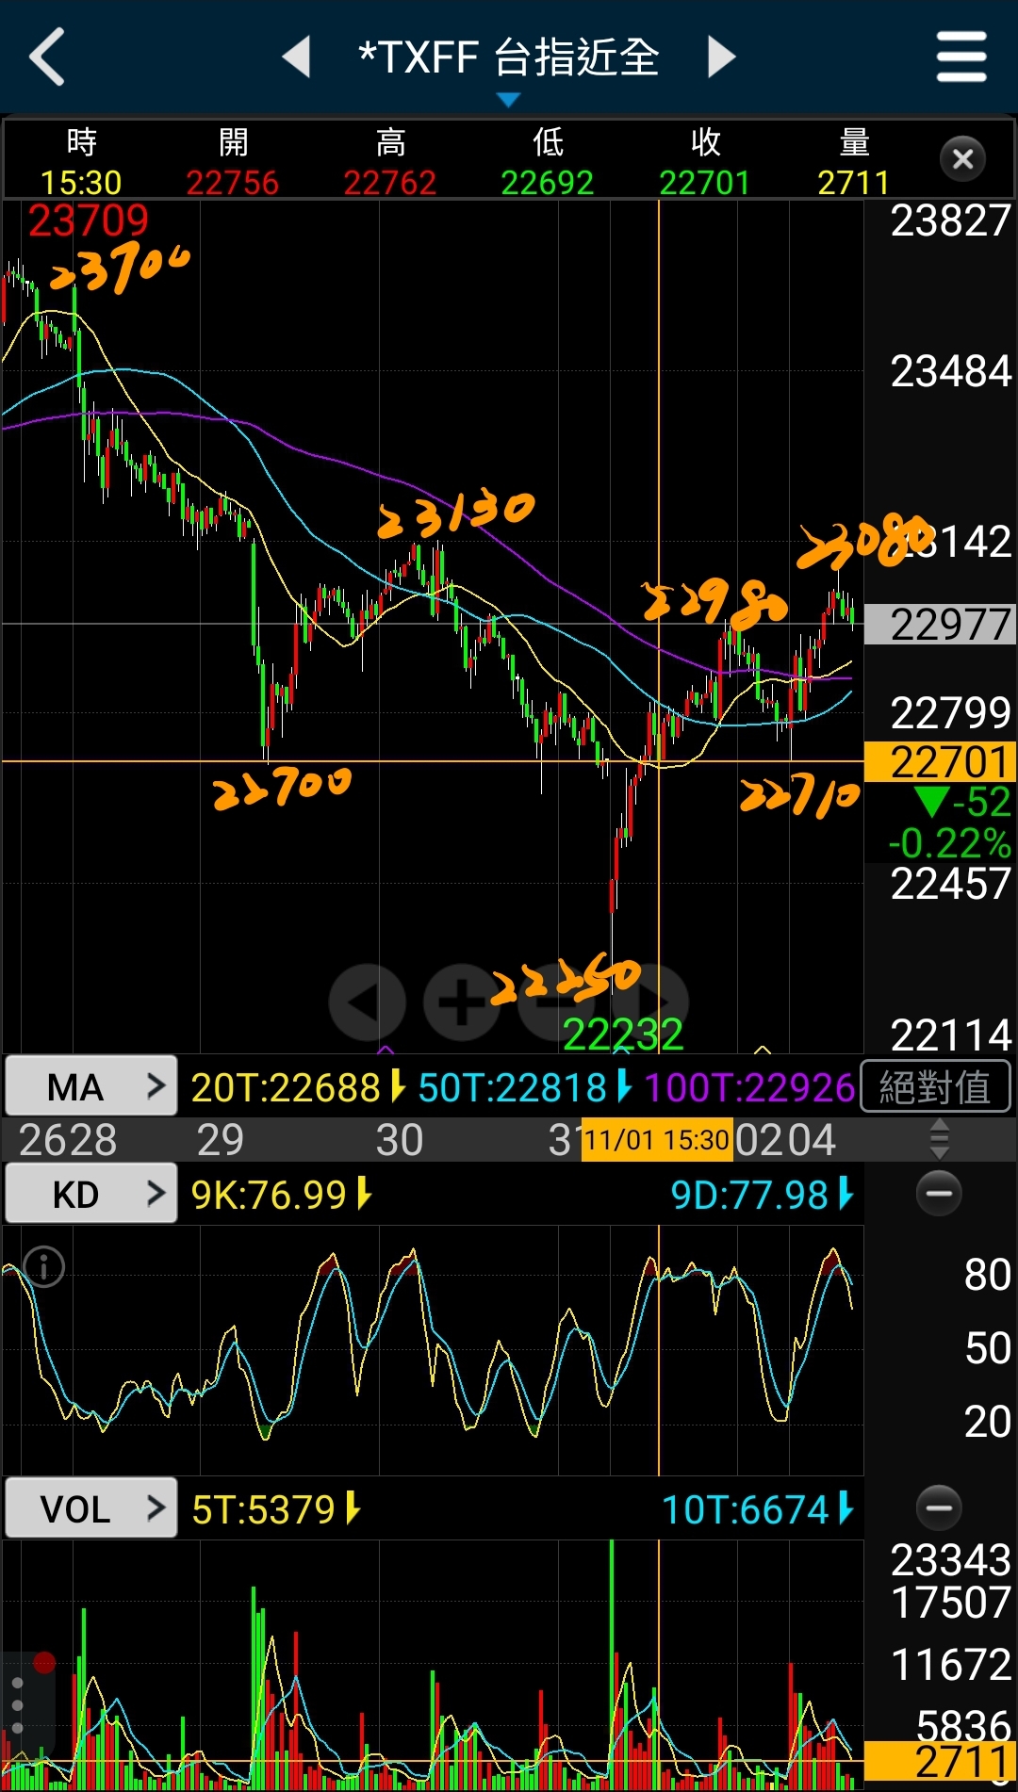Collapse the VOL indicator panel
Image resolution: width=1018 pixels, height=1792 pixels.
coord(939,1508)
